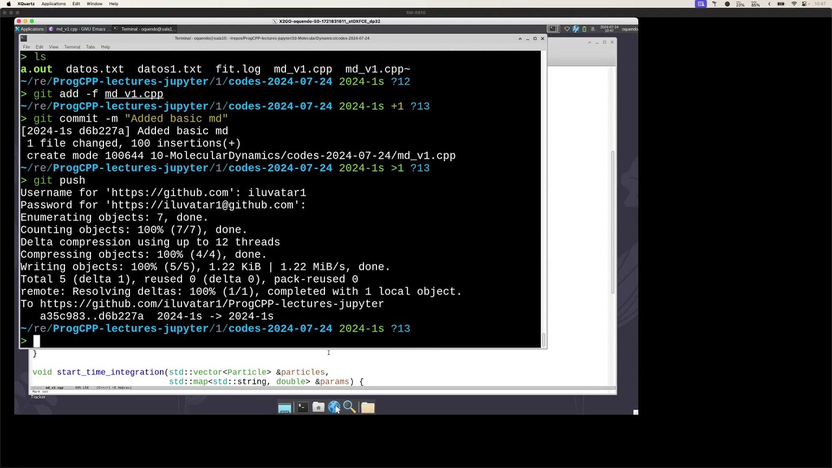Click the terminal window title icon
The width and height of the screenshot is (832, 468).
24,38
